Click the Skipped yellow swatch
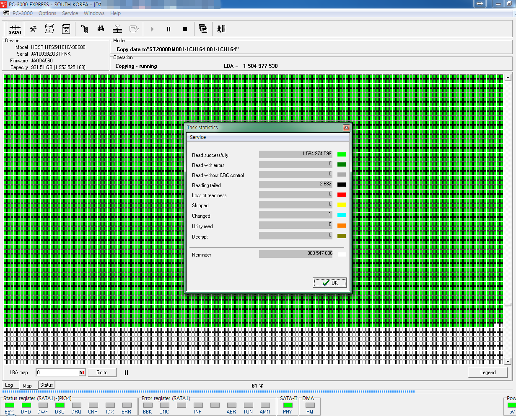Image resolution: width=516 pixels, height=416 pixels. [342, 205]
